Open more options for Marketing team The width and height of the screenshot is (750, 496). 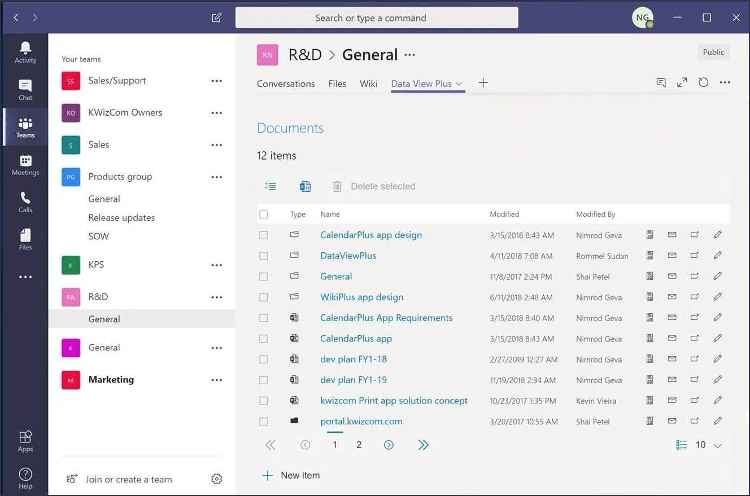pos(217,380)
